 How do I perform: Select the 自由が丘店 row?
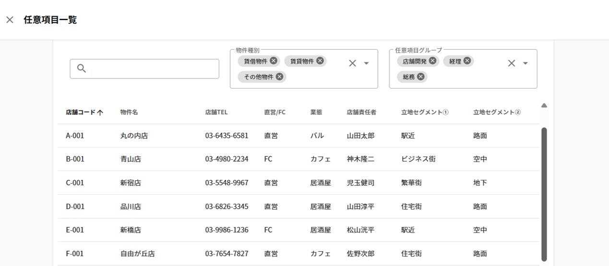137,254
